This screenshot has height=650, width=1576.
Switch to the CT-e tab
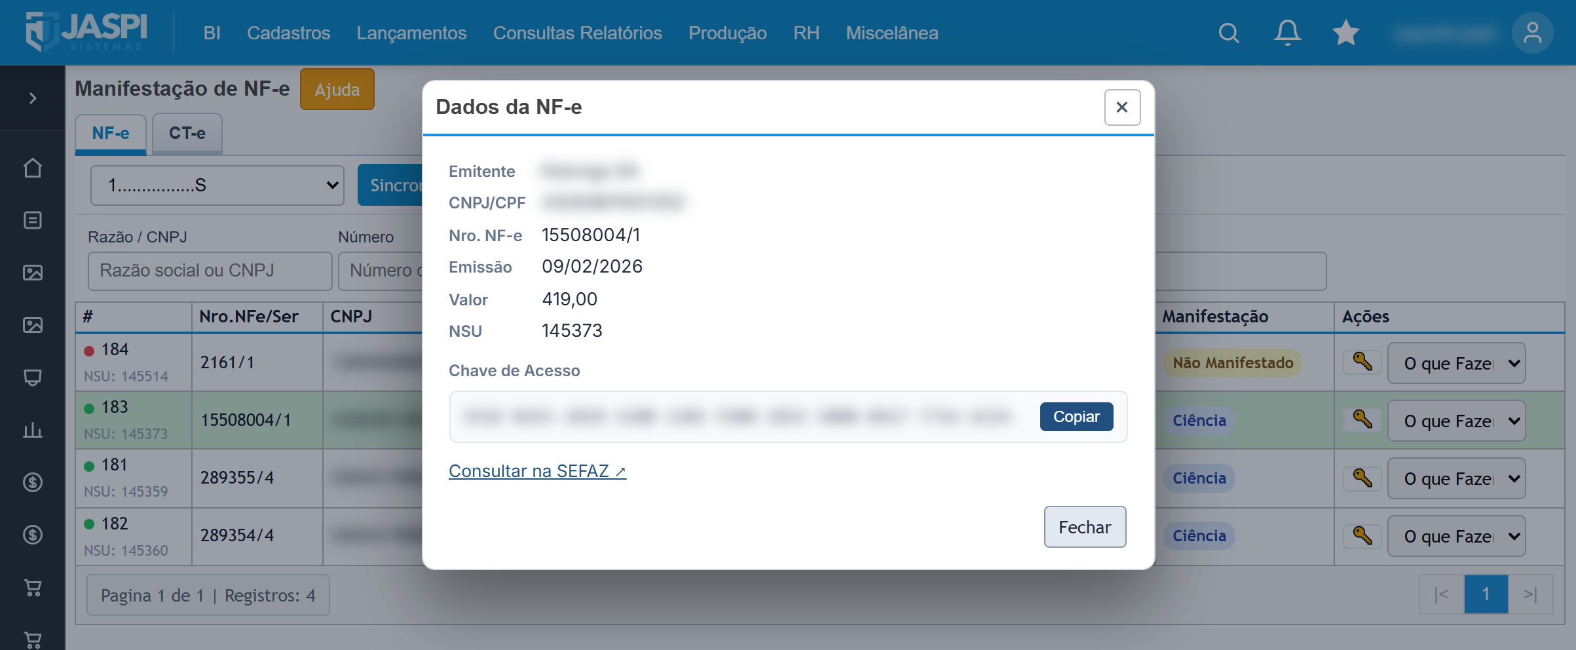[x=187, y=134]
